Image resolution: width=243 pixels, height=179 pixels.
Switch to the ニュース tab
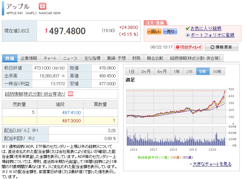(x=70, y=58)
